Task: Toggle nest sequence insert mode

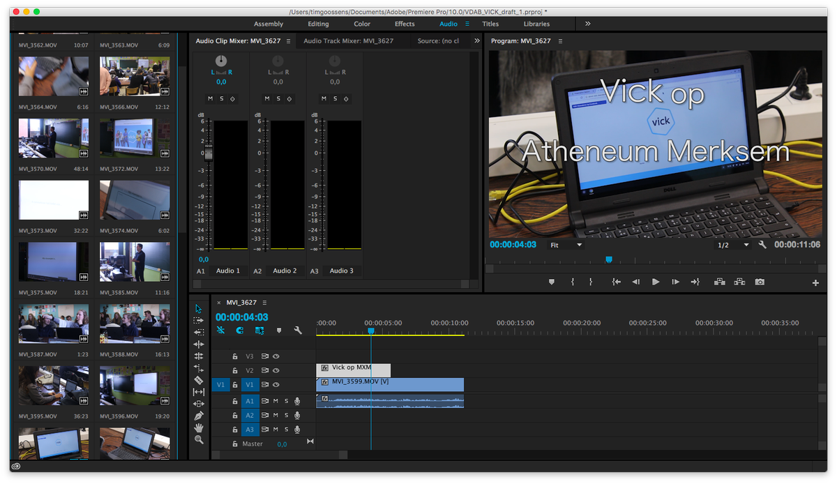Action: (220, 331)
